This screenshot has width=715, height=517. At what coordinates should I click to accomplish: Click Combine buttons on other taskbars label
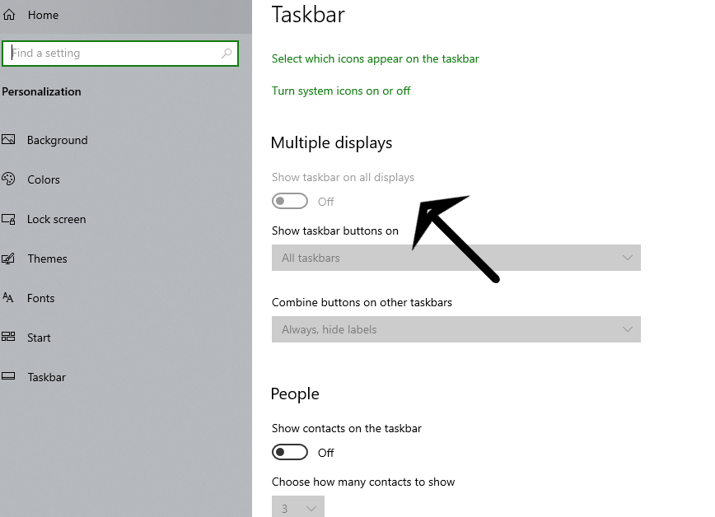[x=362, y=302]
